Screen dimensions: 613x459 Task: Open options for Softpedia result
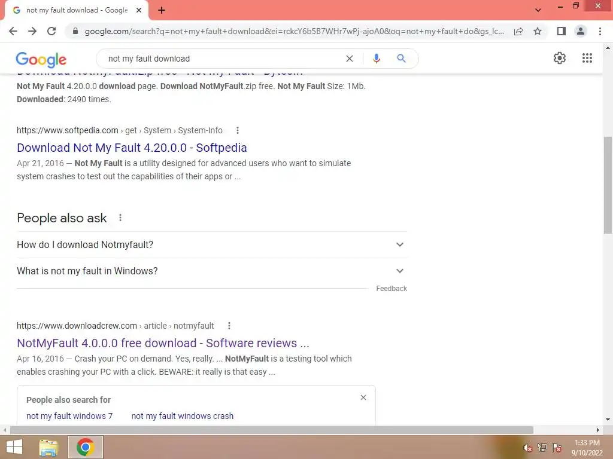[x=237, y=130]
